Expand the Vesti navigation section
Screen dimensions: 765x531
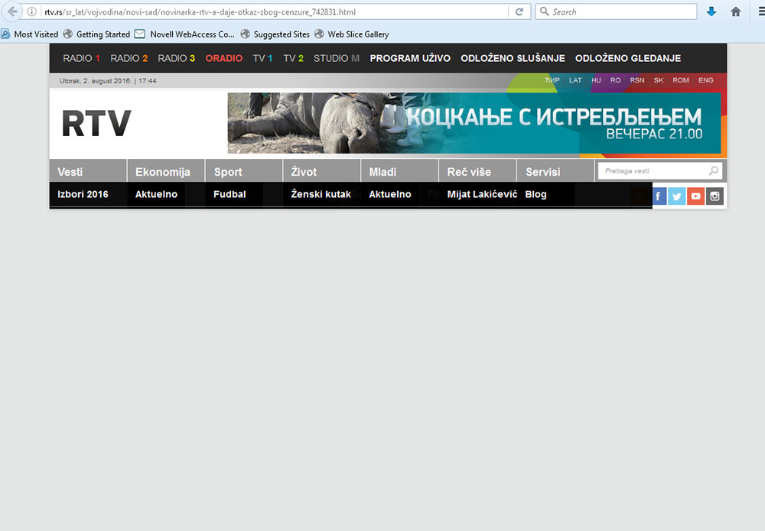(x=70, y=172)
